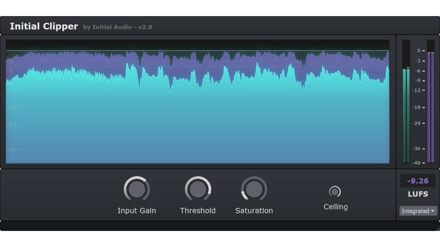Click the Threshold label
The image size is (440, 247).
coord(198,211)
